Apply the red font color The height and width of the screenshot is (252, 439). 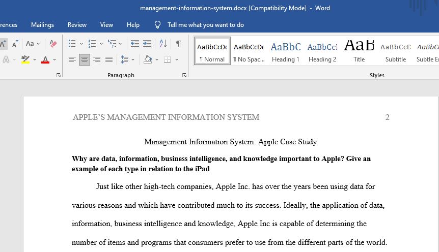tap(45, 59)
